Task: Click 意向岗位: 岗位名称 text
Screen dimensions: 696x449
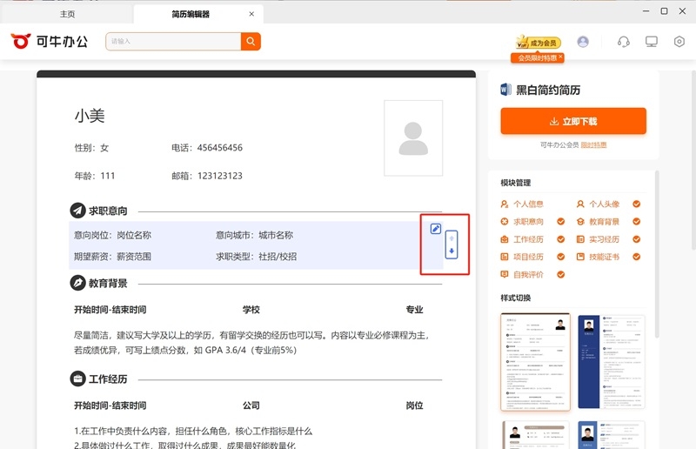Action: pyautogui.click(x=113, y=235)
